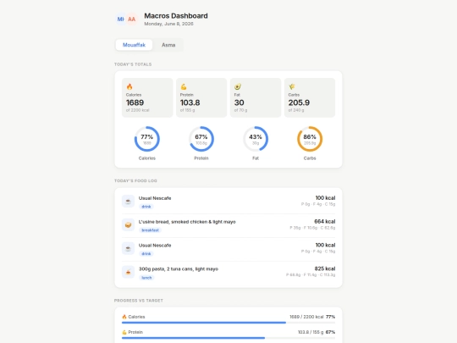Click the 1689 / 2200 kcal progress text
The image size is (457, 343).
[x=306, y=317]
